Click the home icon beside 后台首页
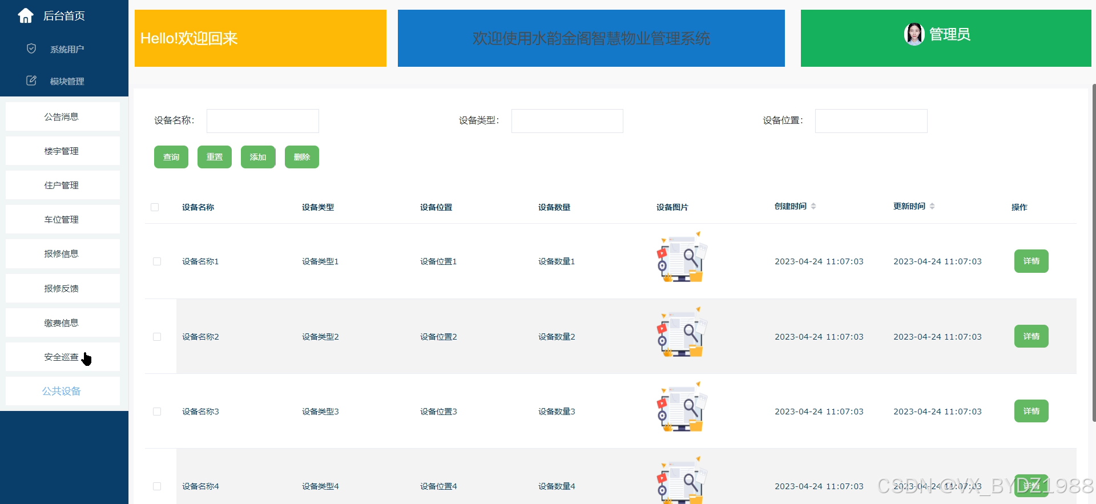This screenshot has width=1096, height=504. click(26, 15)
